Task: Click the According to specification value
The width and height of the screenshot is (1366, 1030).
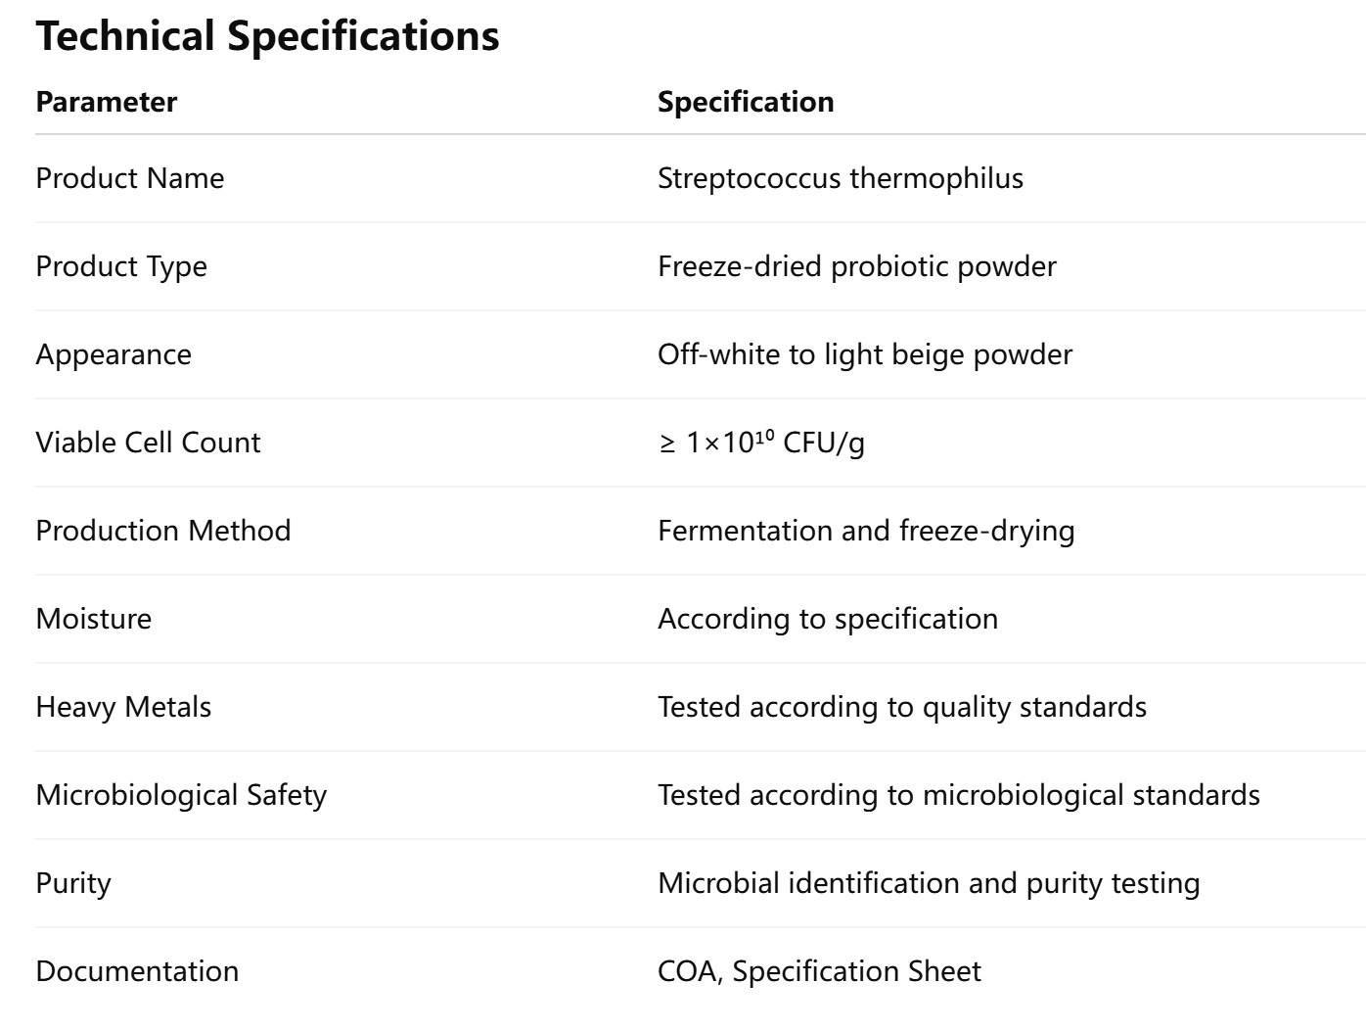Action: click(828, 619)
